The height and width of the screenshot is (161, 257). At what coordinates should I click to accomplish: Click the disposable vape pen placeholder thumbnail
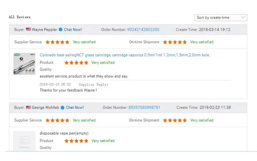pyautogui.click(x=24, y=141)
